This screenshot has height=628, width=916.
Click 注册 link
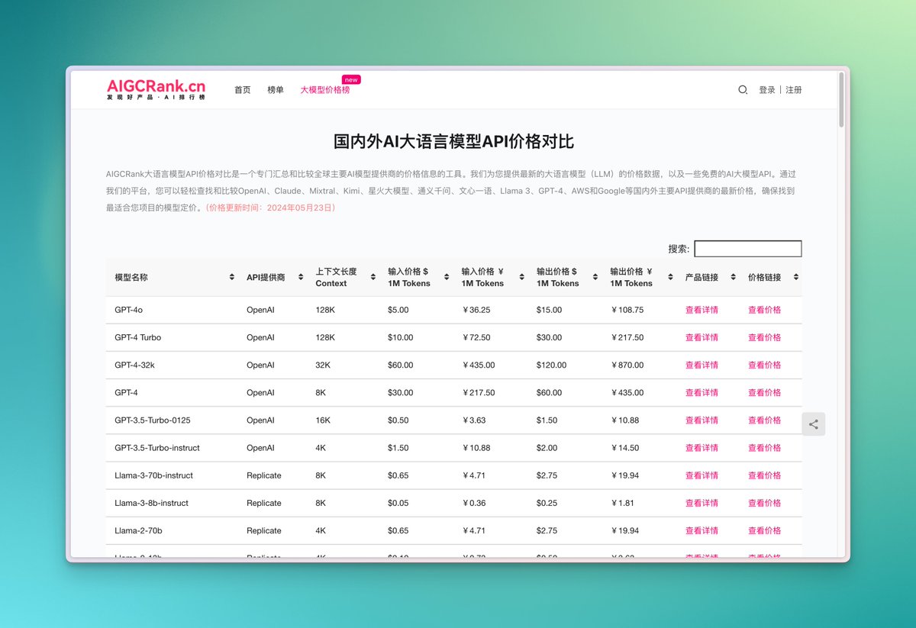tap(794, 90)
